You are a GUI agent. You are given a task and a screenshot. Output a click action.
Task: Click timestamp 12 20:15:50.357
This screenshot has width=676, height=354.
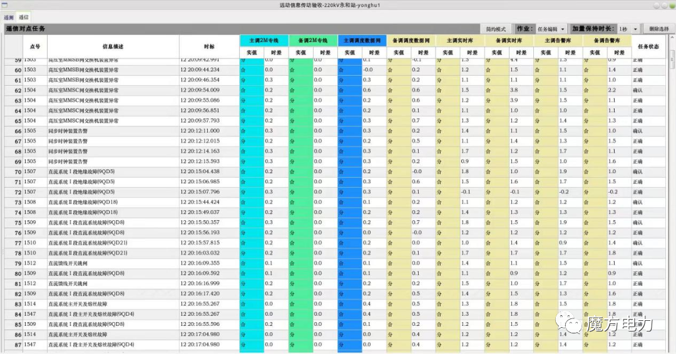[x=200, y=223]
